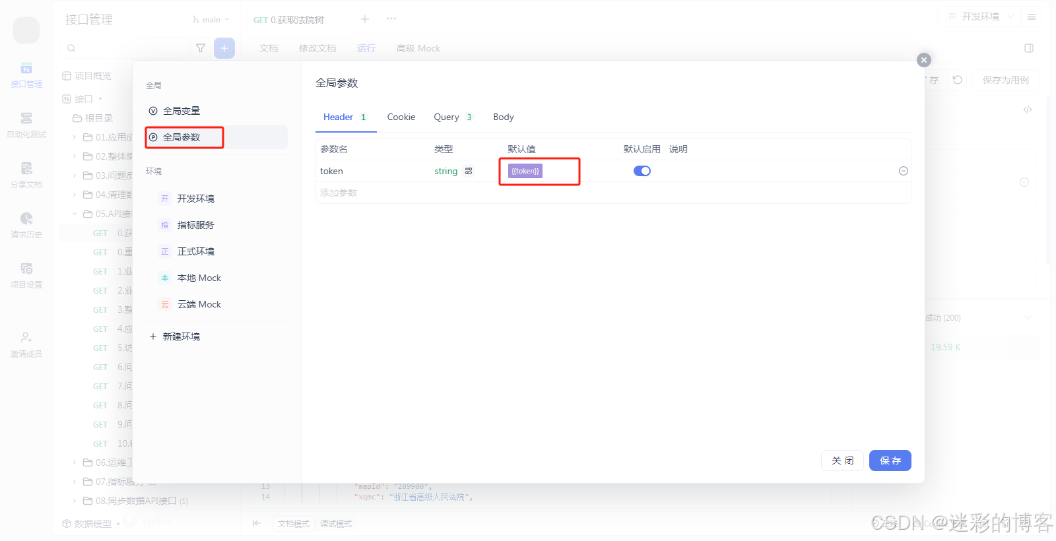1056x541 pixels.
Task: Open 项目设置 sidebar section
Action: (x=26, y=276)
